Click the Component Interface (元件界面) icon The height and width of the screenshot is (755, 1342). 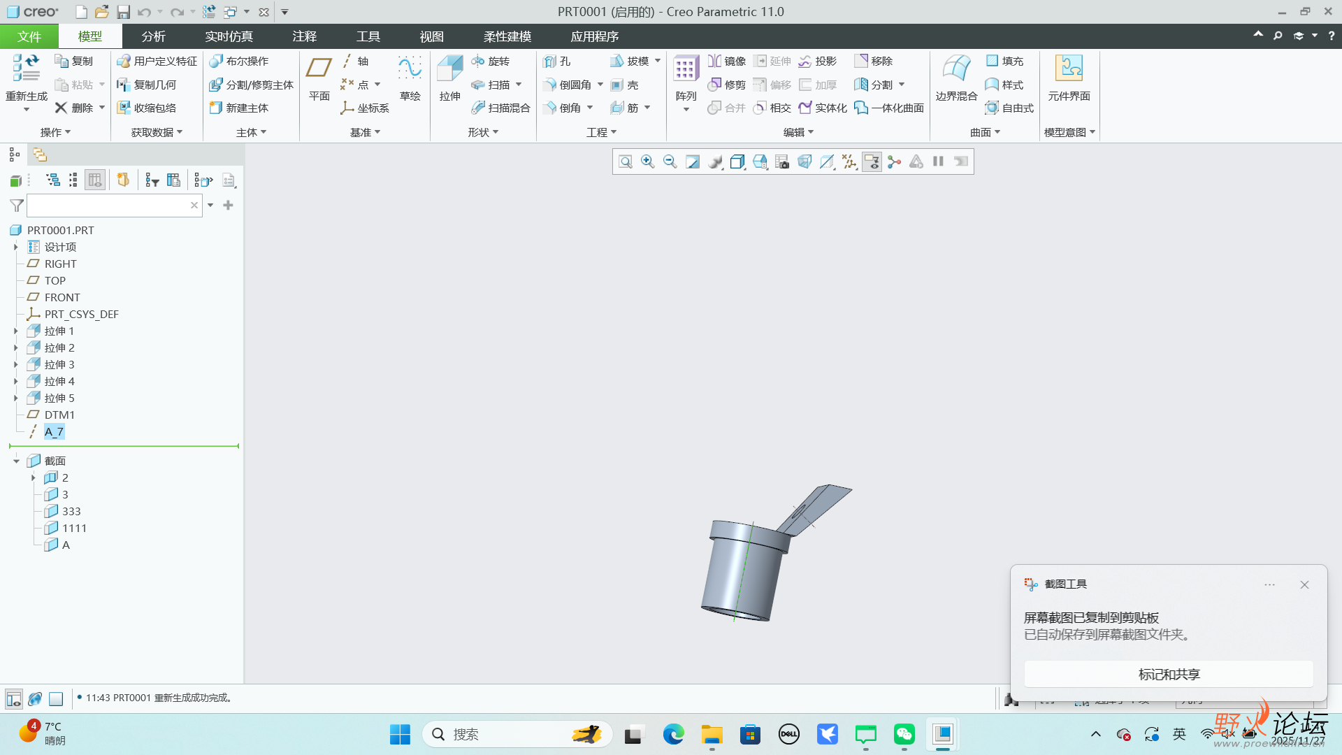tap(1068, 69)
